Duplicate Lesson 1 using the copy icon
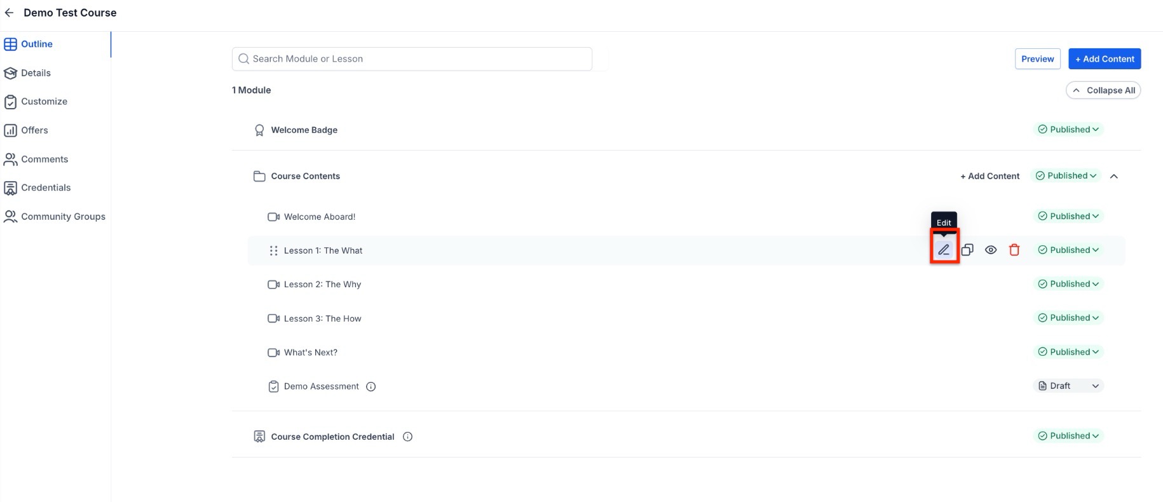This screenshot has width=1163, height=502. click(967, 250)
